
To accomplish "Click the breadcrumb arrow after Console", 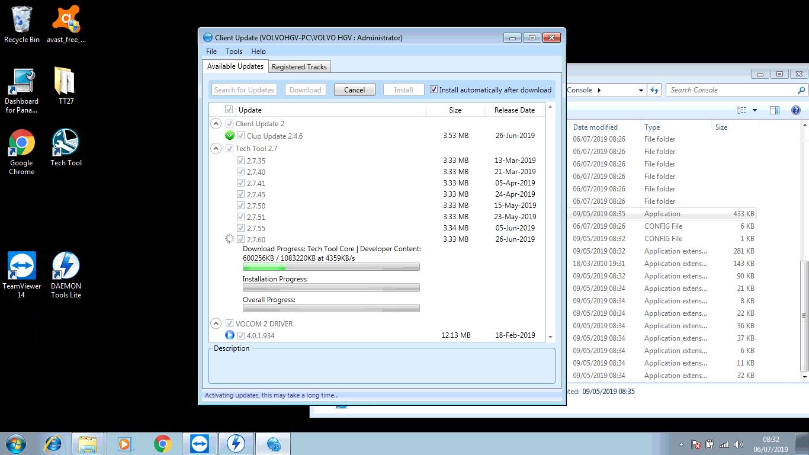I will 599,90.
